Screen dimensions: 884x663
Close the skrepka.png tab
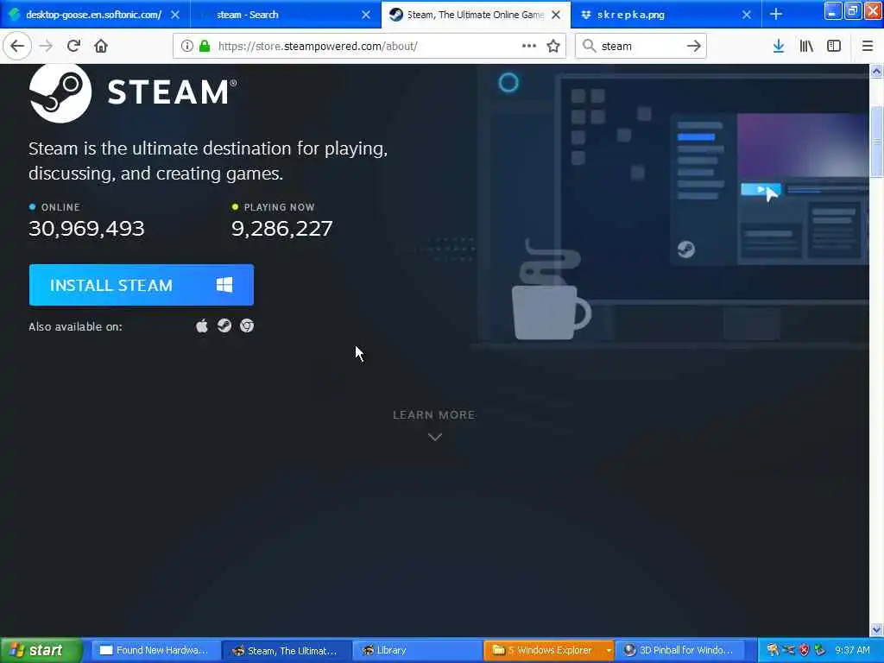tap(747, 15)
